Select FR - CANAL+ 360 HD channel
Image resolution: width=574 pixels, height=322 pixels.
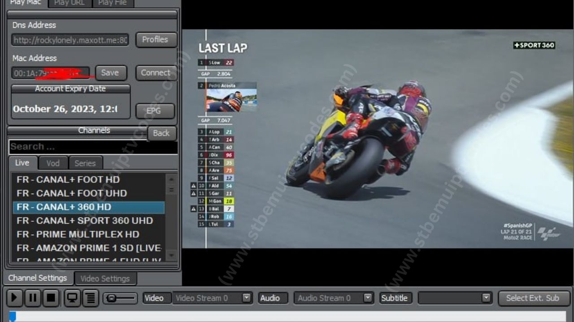(x=88, y=207)
